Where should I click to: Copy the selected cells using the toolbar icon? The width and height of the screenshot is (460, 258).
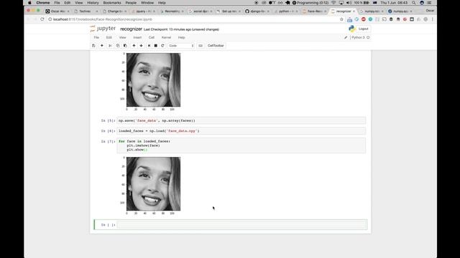pyautogui.click(x=118, y=46)
